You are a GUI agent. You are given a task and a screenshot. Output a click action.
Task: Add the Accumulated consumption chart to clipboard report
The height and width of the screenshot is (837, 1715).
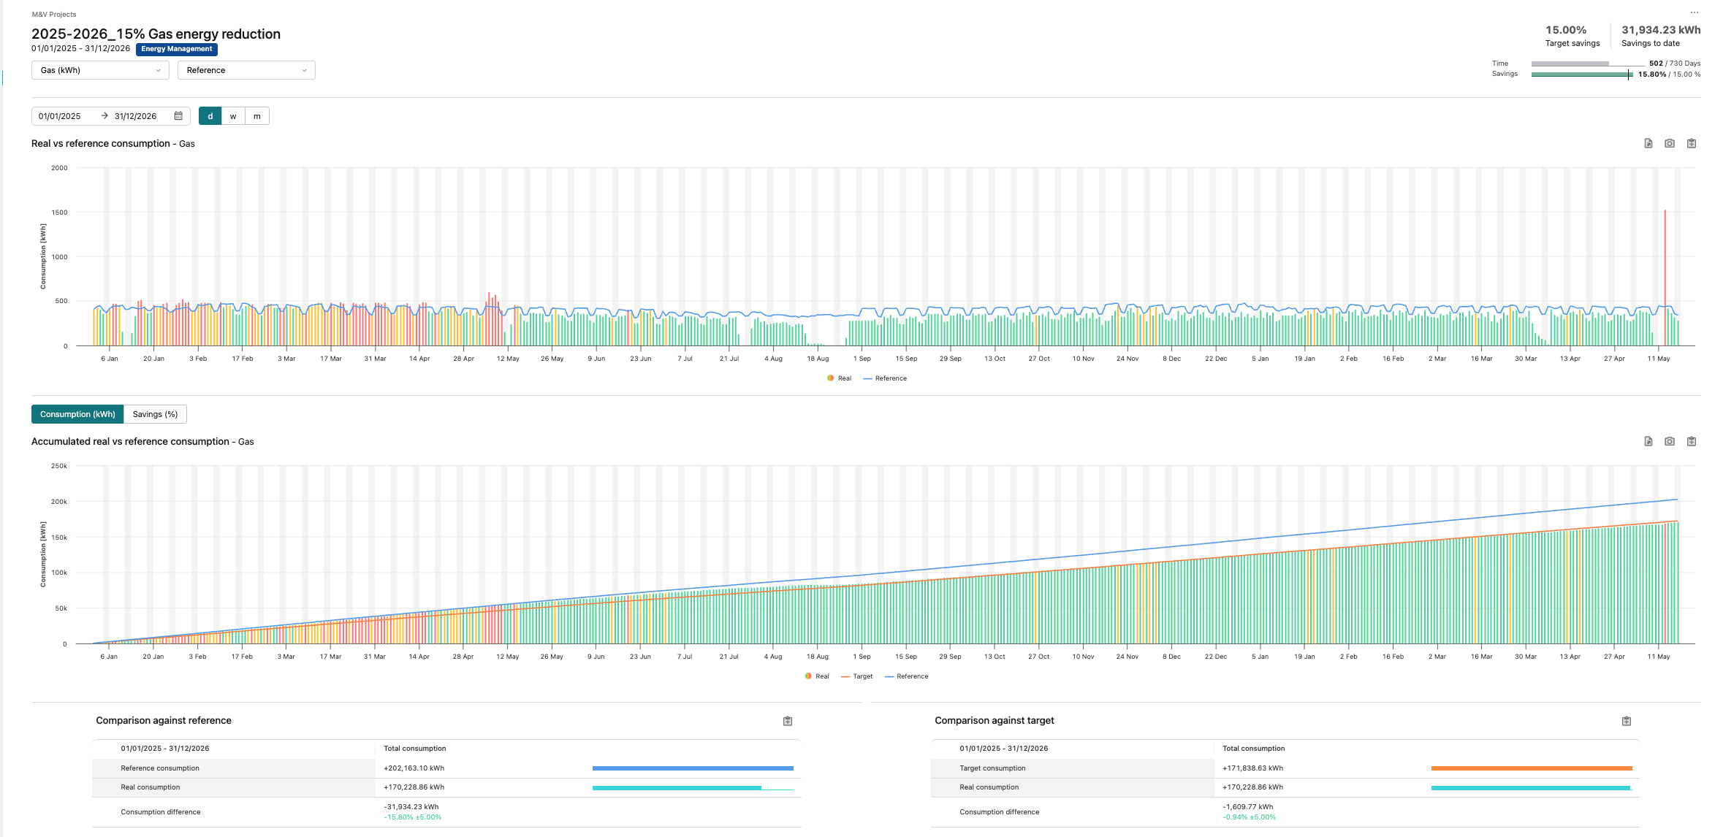coord(1692,441)
